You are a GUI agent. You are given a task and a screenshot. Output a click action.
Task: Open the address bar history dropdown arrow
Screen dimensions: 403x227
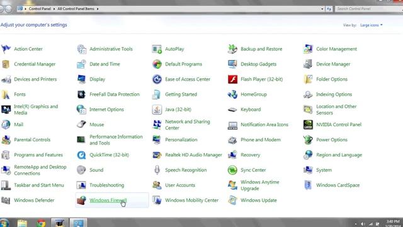click(x=322, y=9)
